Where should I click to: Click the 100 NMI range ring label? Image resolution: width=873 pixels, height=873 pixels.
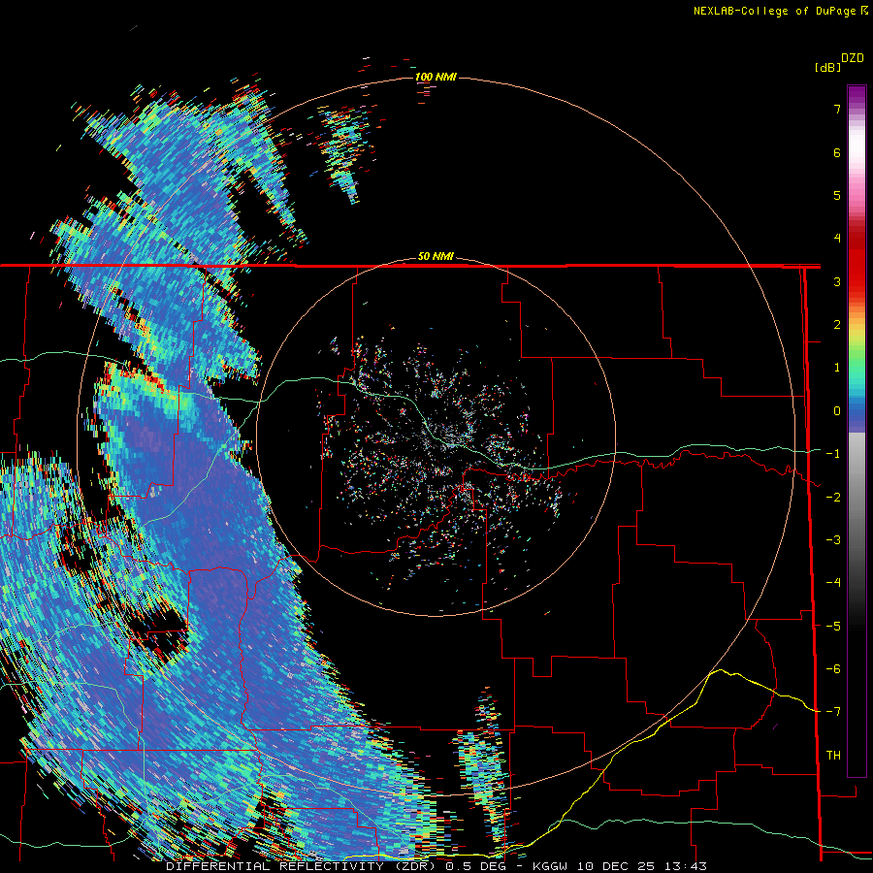436,77
